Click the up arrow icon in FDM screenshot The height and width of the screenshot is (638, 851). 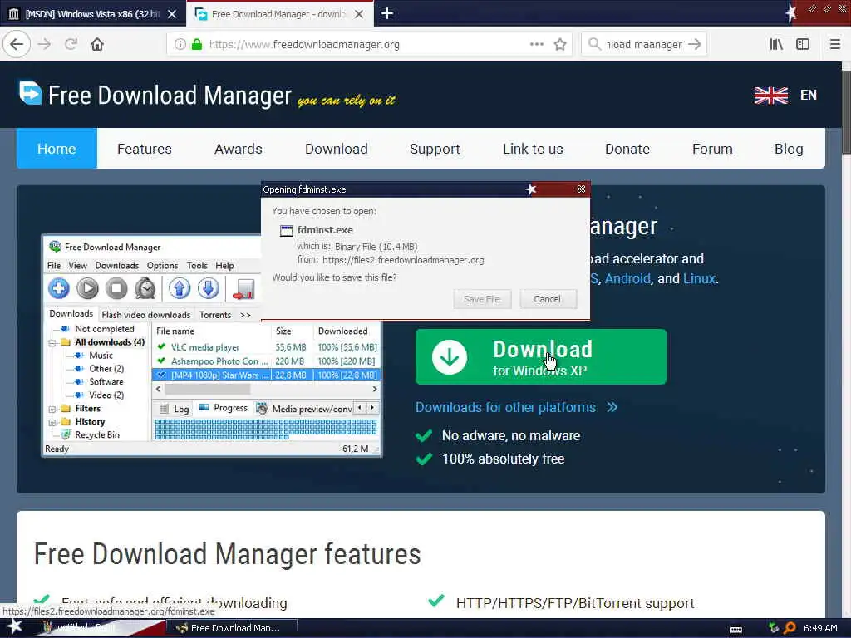(x=180, y=288)
